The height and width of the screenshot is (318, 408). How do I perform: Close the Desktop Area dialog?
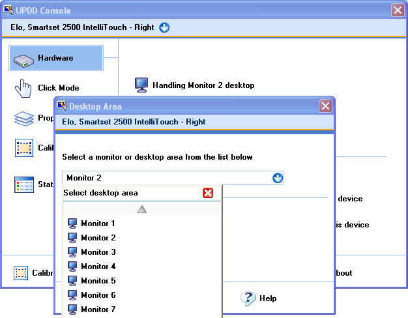[x=325, y=106]
